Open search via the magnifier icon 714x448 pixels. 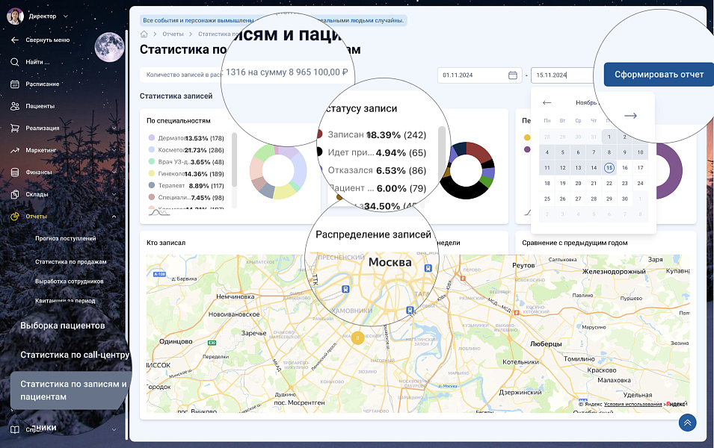15,62
